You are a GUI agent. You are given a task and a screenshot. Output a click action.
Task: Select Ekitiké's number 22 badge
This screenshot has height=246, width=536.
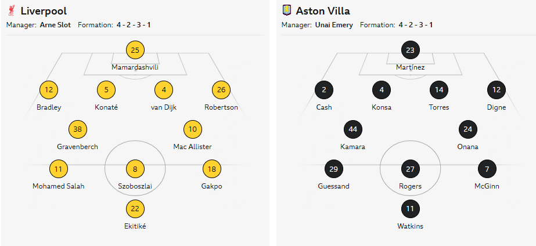135,209
